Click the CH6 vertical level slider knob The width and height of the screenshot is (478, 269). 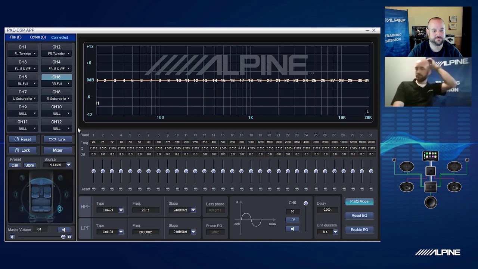pos(305,203)
